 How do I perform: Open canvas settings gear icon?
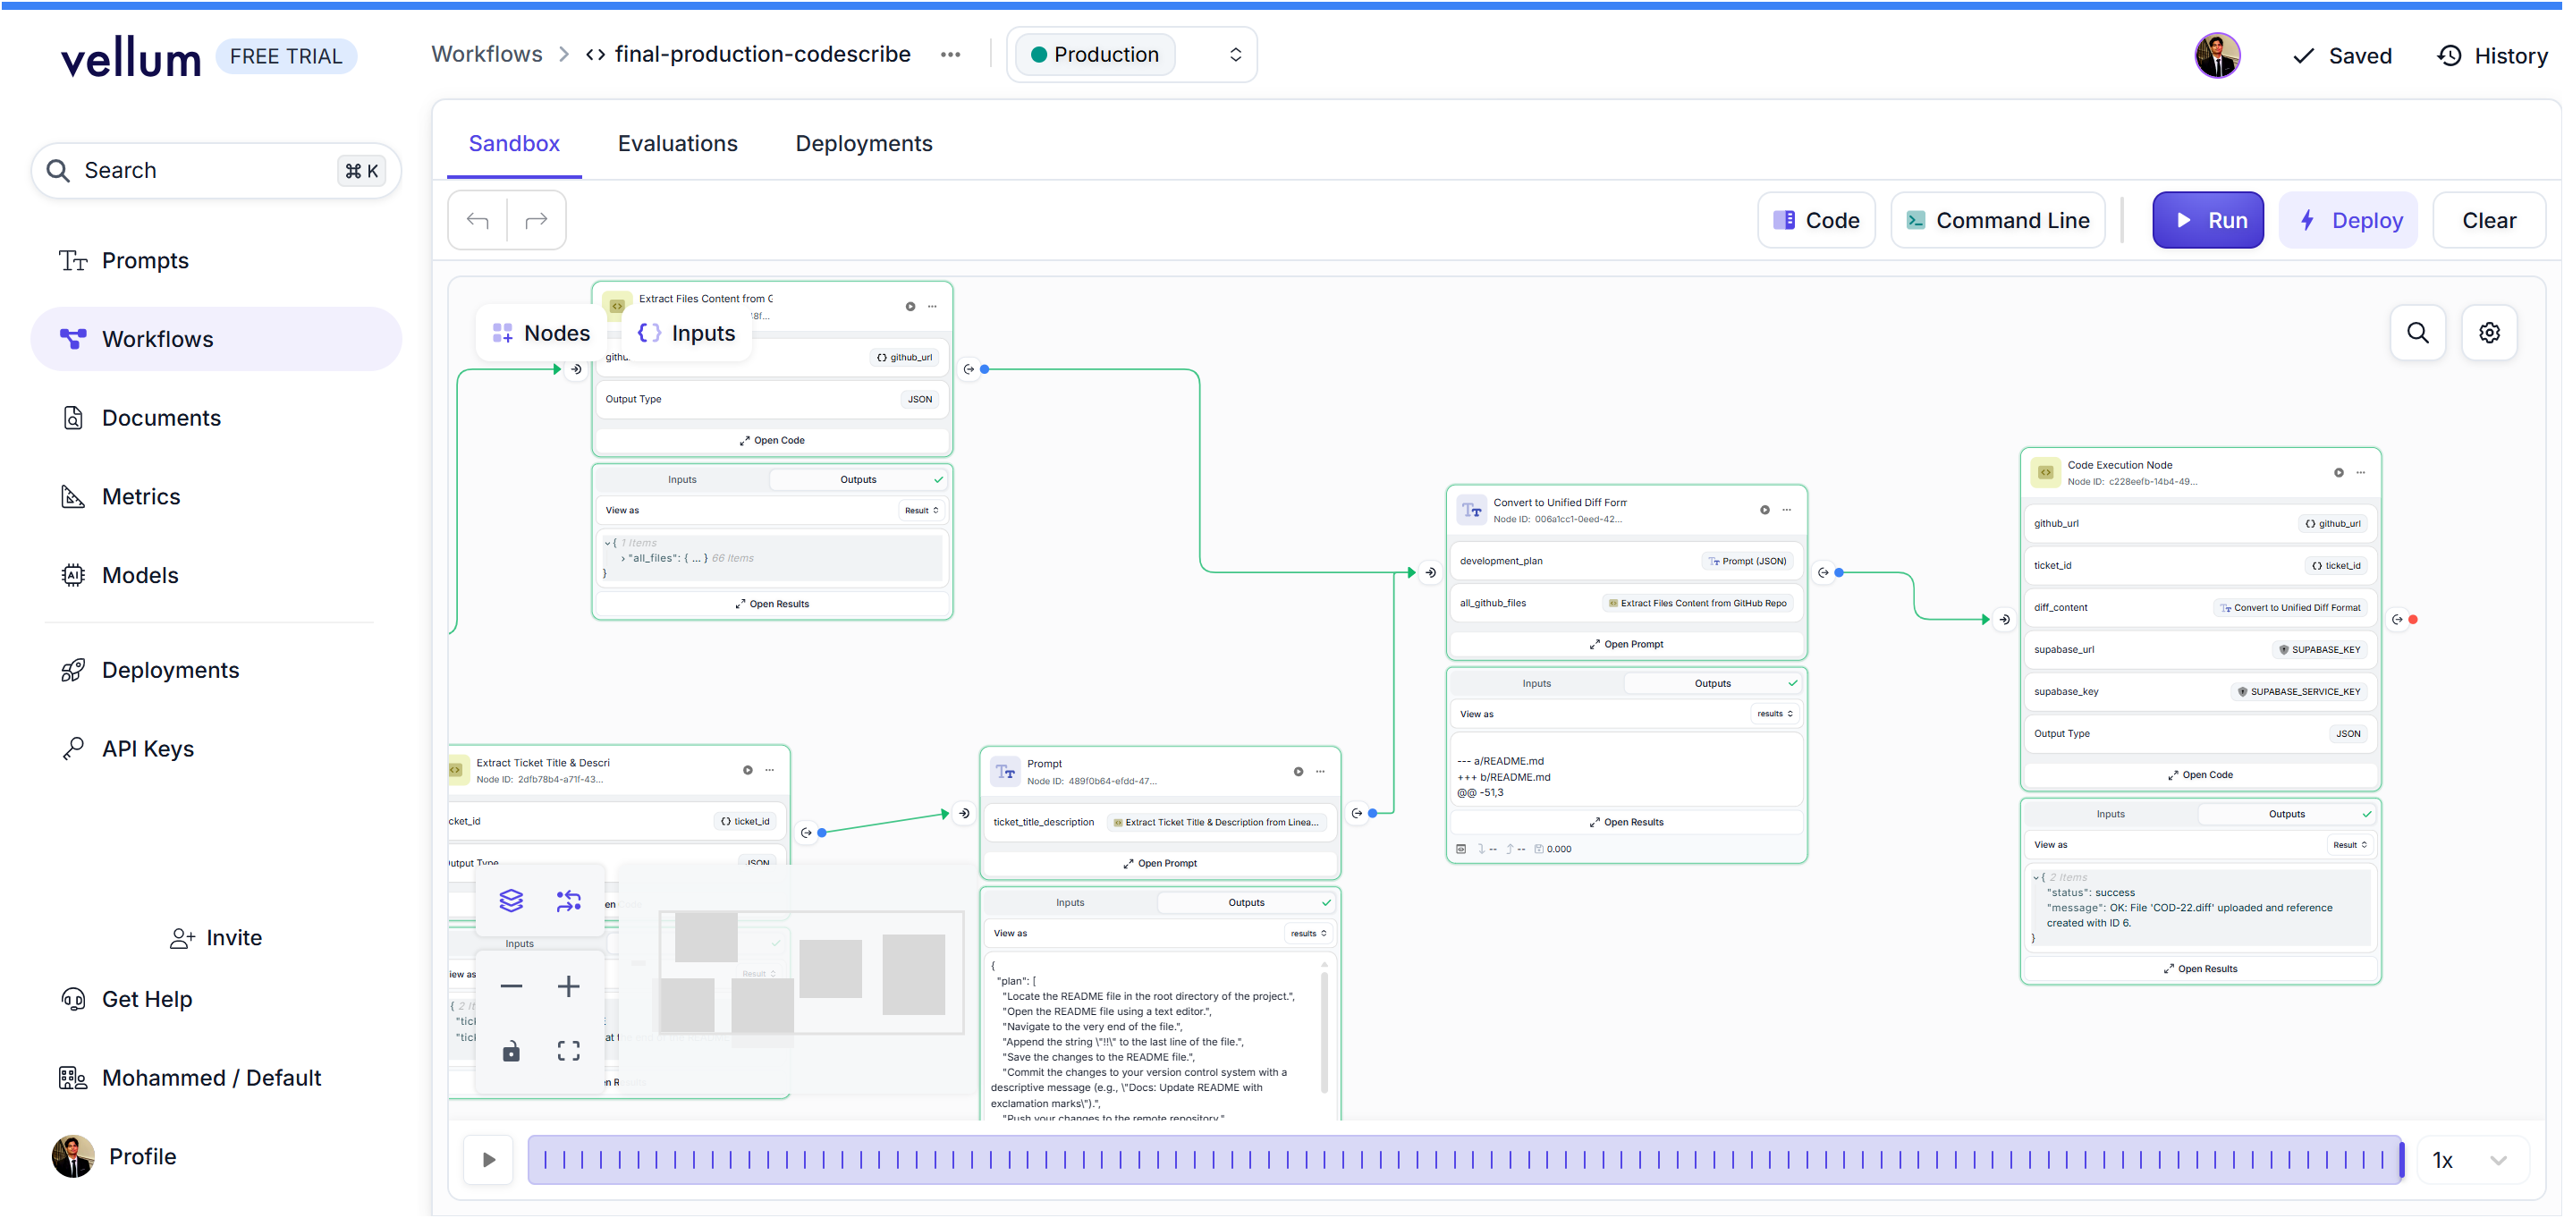pos(2490,333)
